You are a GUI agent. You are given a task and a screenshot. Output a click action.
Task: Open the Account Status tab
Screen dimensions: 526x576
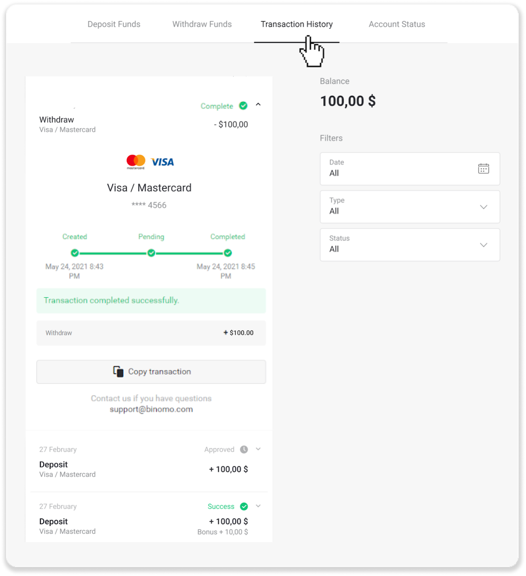pyautogui.click(x=397, y=24)
